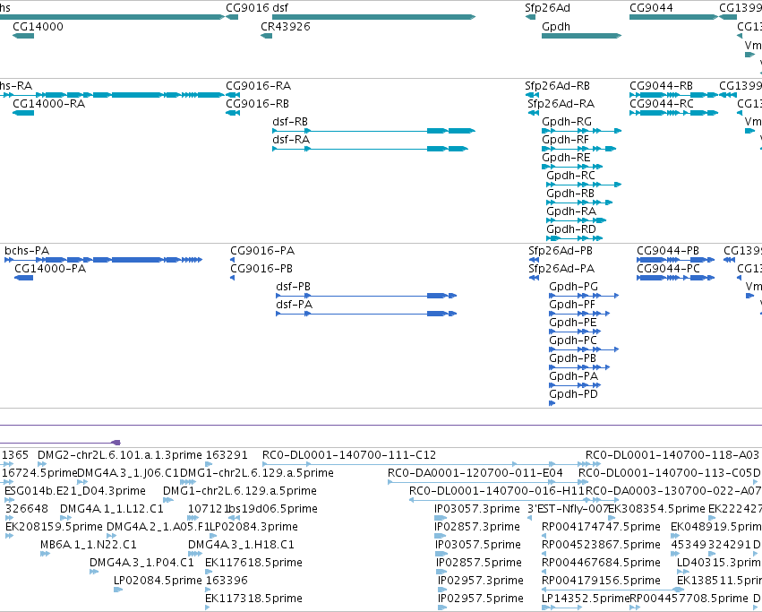This screenshot has width=762, height=612.
Task: Select the Sfp26Ad gene label
Action: pos(547,8)
